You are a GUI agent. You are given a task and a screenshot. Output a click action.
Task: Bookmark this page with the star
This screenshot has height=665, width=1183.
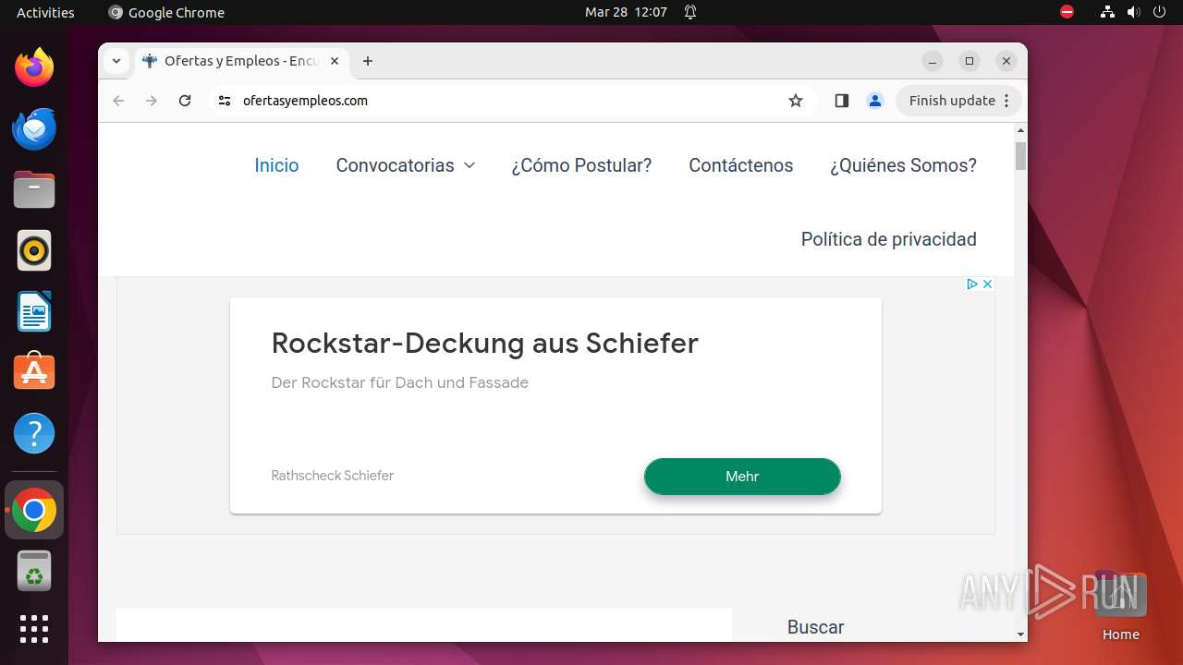coord(796,101)
